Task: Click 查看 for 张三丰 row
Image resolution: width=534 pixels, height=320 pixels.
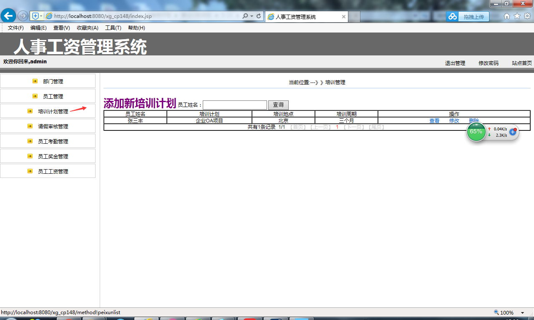Action: [x=434, y=121]
